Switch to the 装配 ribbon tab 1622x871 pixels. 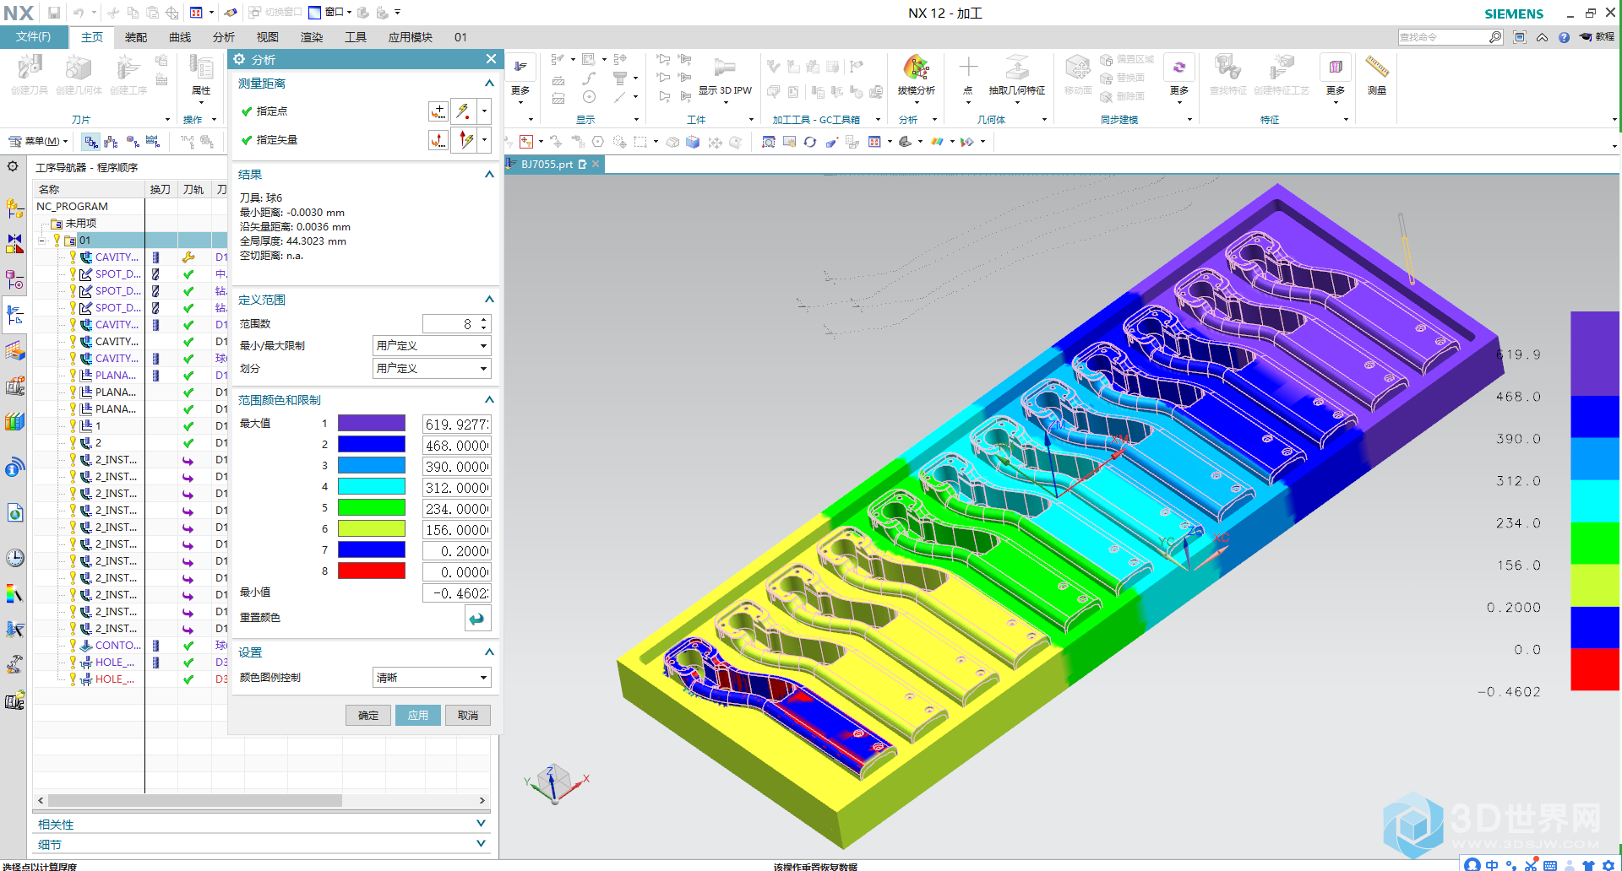(136, 37)
